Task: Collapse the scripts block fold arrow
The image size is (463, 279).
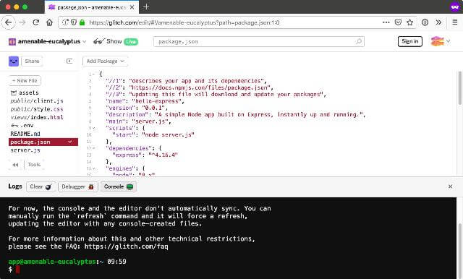Action: [x=94, y=128]
